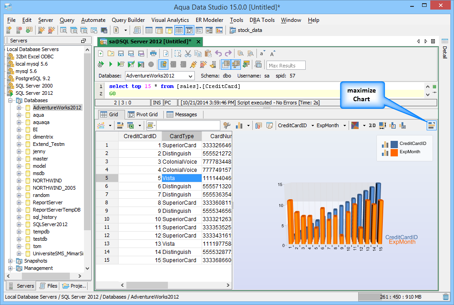454x305 pixels.
Task: Close the sa@SQL Server 2012 query tab
Action: 198,41
